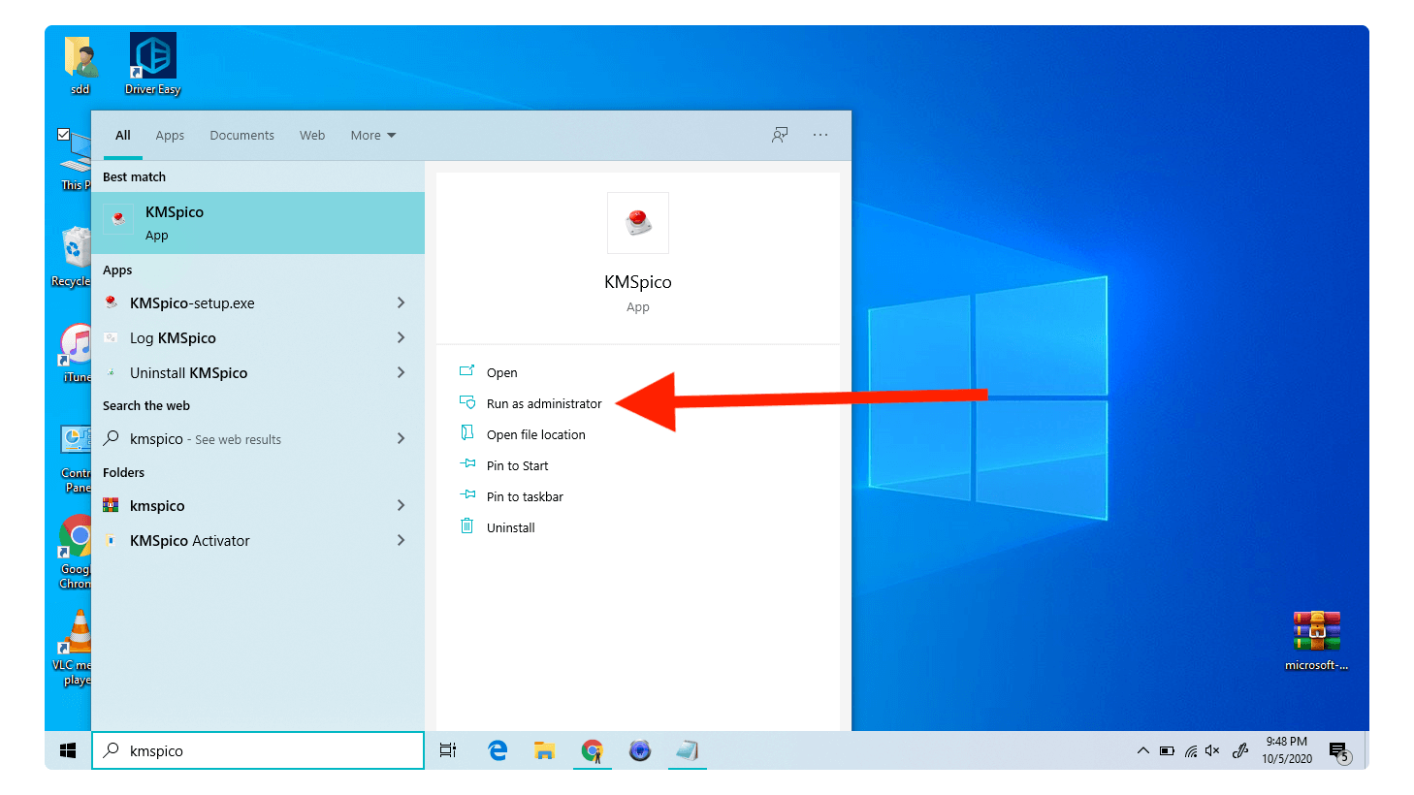This screenshot has width=1414, height=795.
Task: Check the battery status tray icon
Action: tap(1167, 750)
